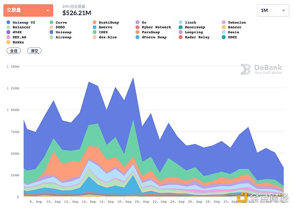
Task: Select the Kyber Network legend label
Action: coord(156,27)
